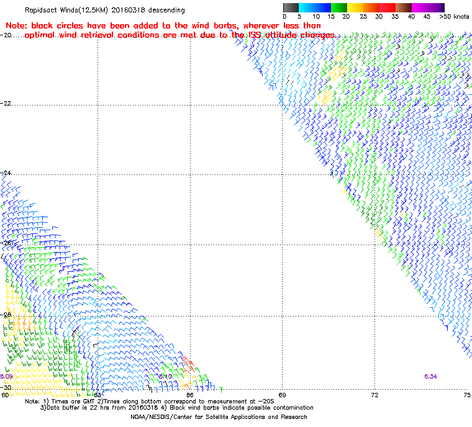Click the "10" label under the color bar

click(x=316, y=17)
